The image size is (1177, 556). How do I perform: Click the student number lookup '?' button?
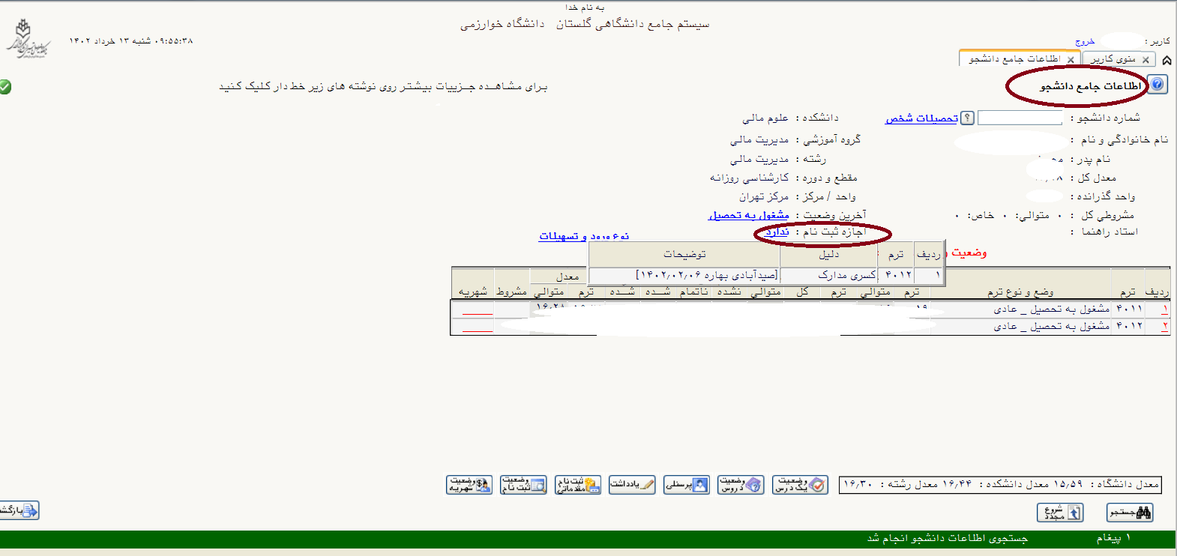point(968,118)
